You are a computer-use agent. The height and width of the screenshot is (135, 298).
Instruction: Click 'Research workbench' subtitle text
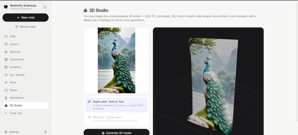click(21, 9)
